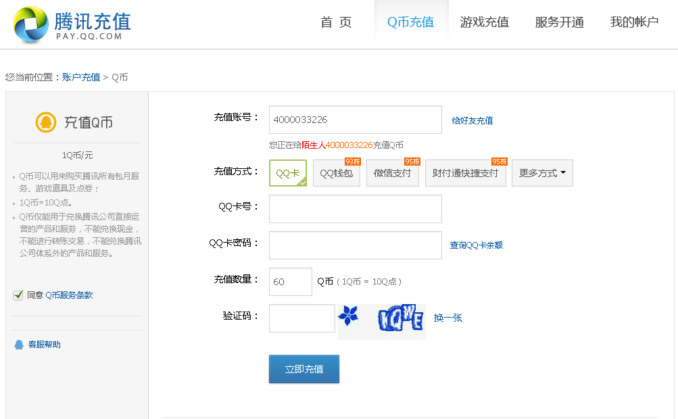Click the 93折 badge on QQ钱包

point(352,162)
